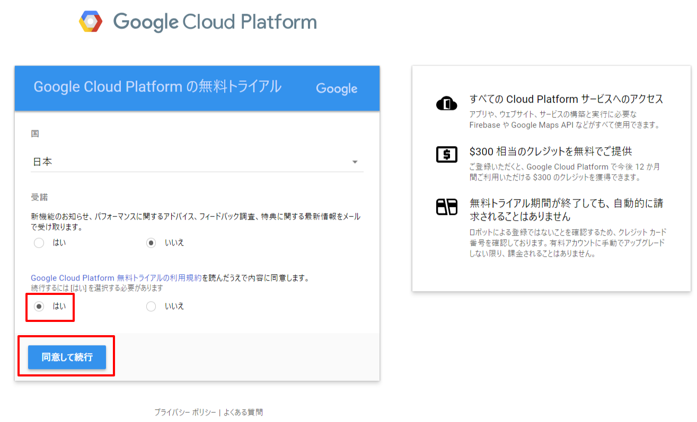The image size is (697, 422).
Task: Select いいえ for the terms agreement
Action: click(x=151, y=307)
